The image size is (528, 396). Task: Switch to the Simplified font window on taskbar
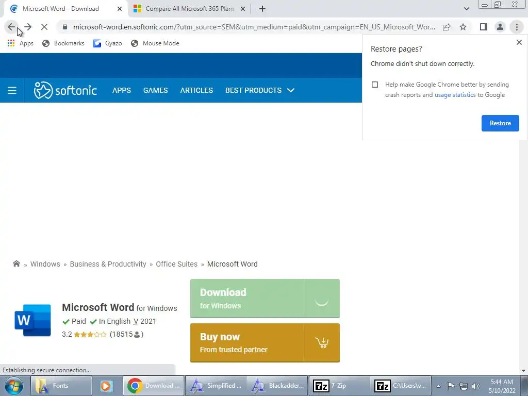(216, 386)
